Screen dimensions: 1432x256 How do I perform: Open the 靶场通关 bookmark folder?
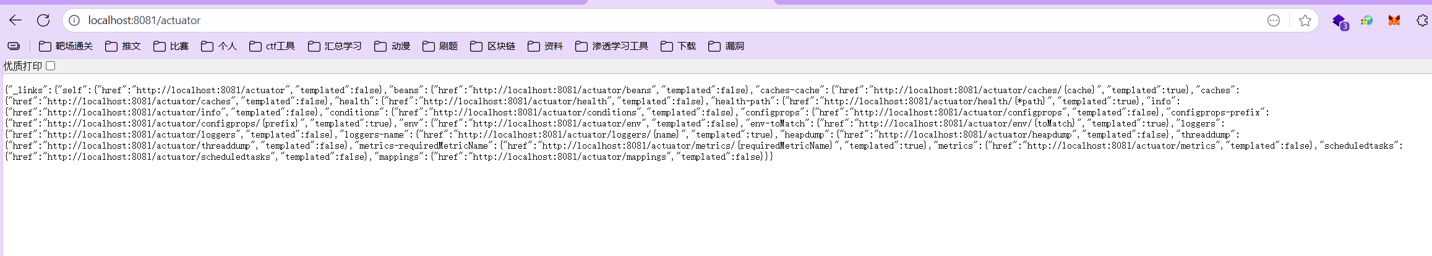click(x=66, y=46)
